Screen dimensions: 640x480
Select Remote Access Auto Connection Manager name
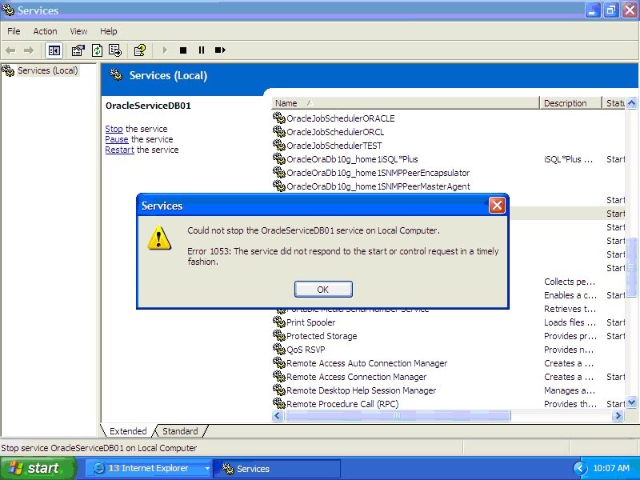pos(366,363)
